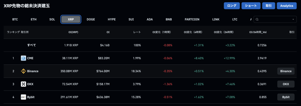Open the FARTCOIN tab
The width and height of the screenshot is (301, 106).
tap(192, 19)
